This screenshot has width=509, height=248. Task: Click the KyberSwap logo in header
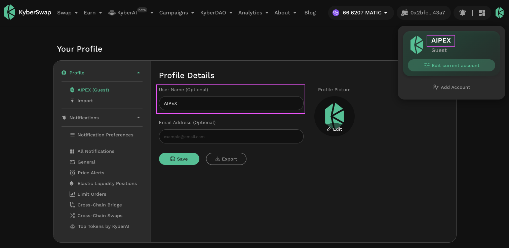28,12
